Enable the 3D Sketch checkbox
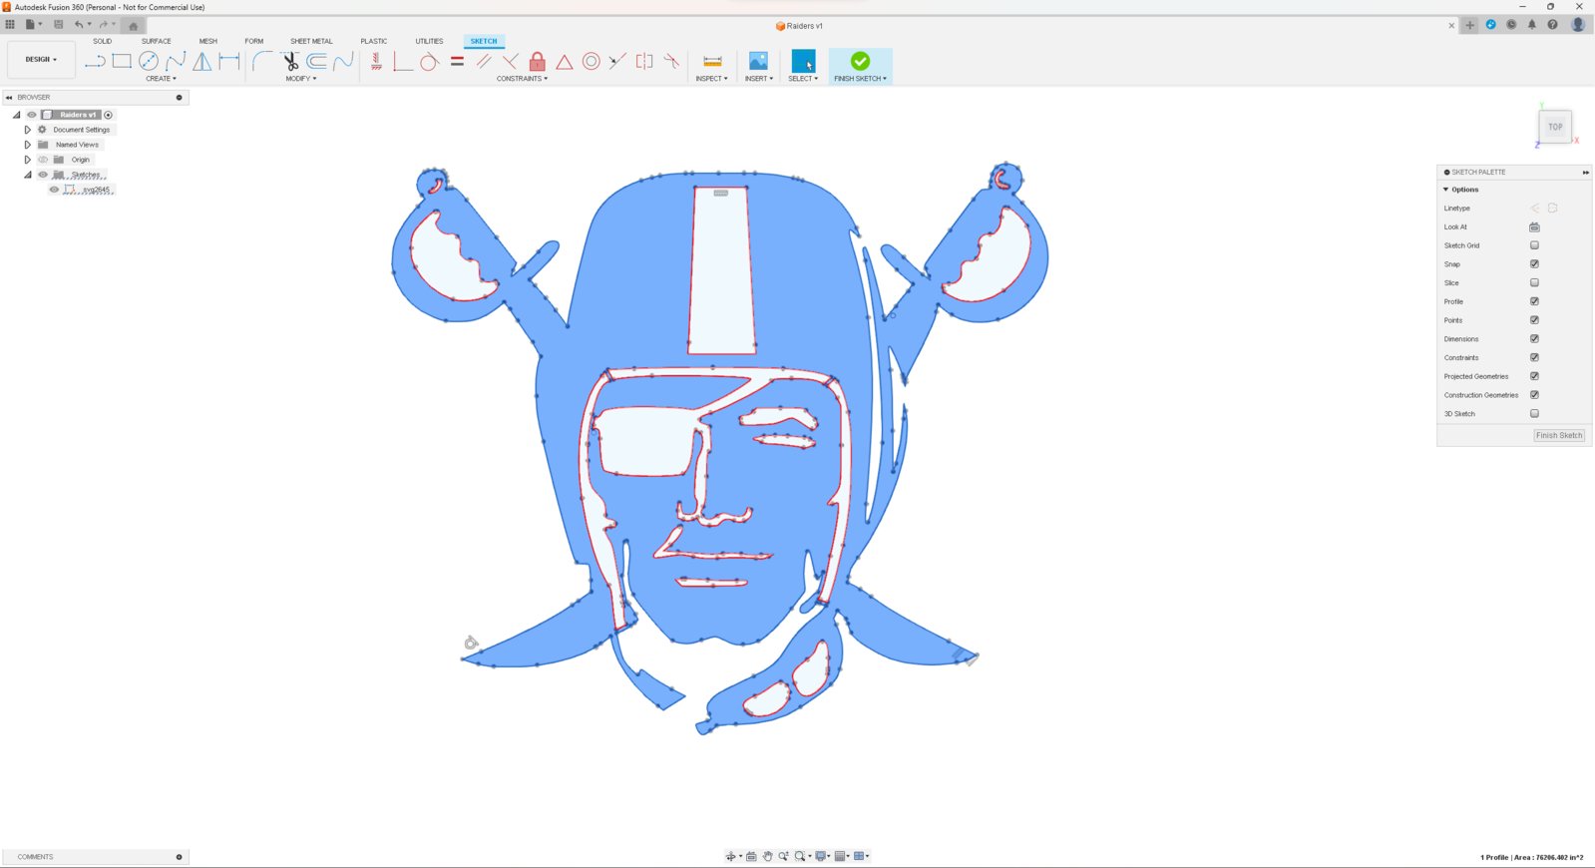Screen dimensions: 1595x868 1534,413
